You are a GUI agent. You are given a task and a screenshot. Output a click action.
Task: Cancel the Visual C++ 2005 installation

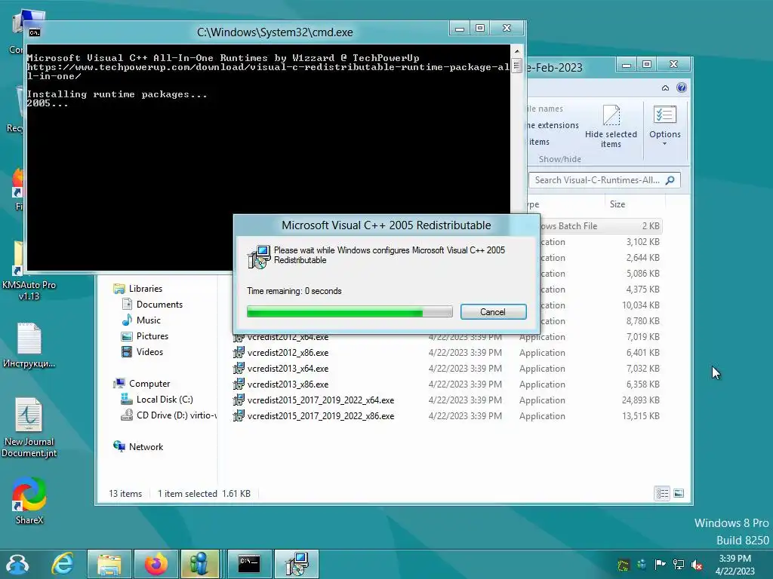click(493, 311)
